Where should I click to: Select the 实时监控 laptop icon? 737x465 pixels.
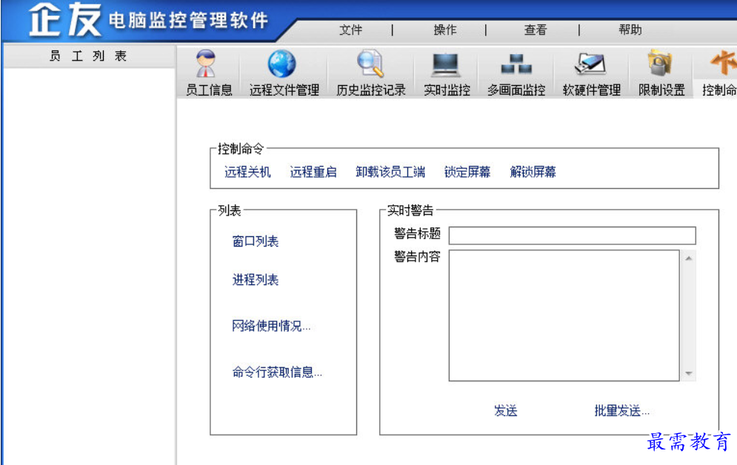(446, 65)
